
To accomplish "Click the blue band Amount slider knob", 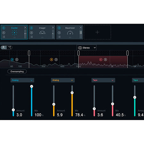I will tap(13, 110).
